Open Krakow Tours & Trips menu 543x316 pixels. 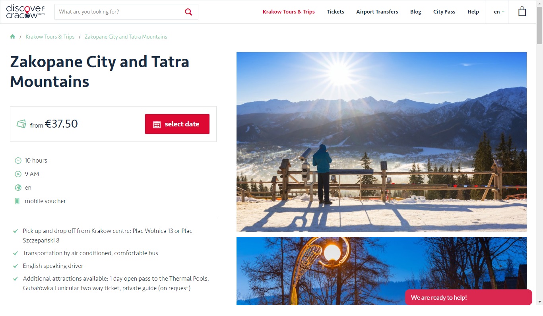tap(289, 12)
